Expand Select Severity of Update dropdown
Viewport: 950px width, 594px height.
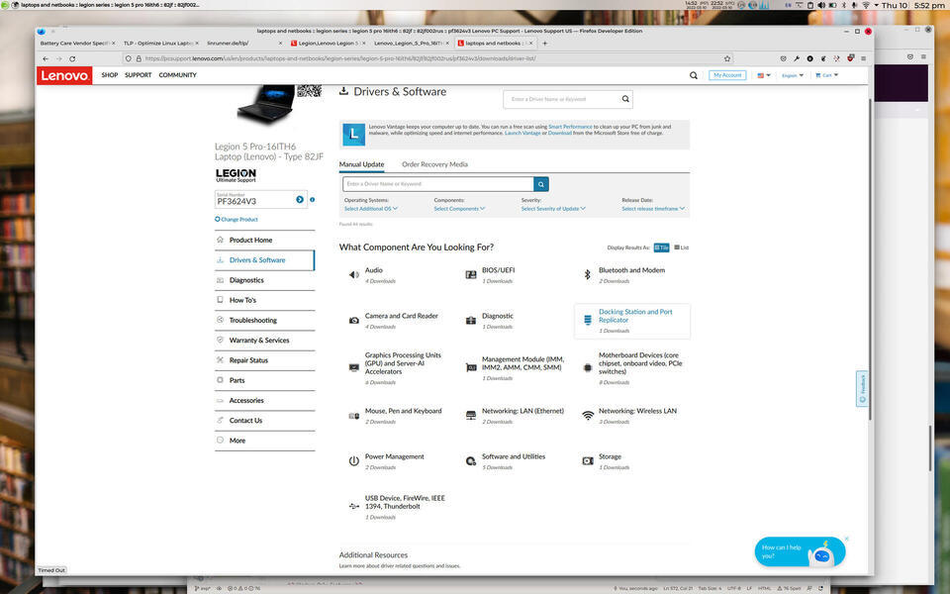pos(553,209)
